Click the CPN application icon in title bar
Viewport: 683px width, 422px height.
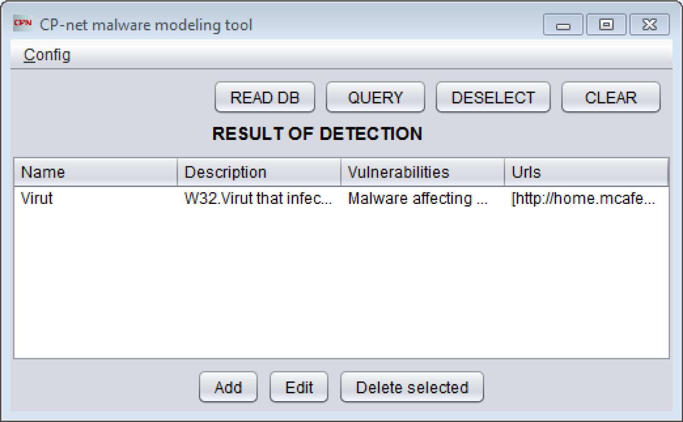23,23
